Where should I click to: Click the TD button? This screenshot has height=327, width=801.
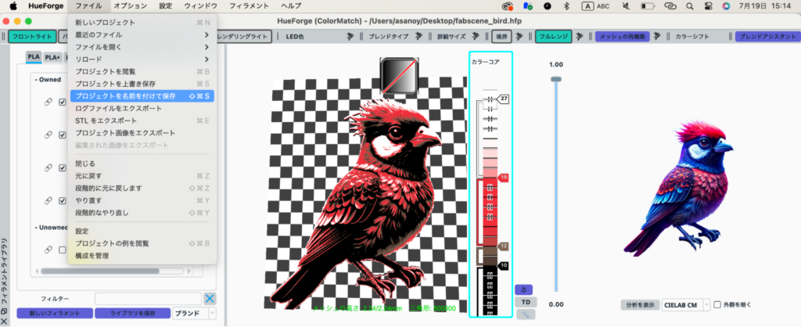point(526,302)
